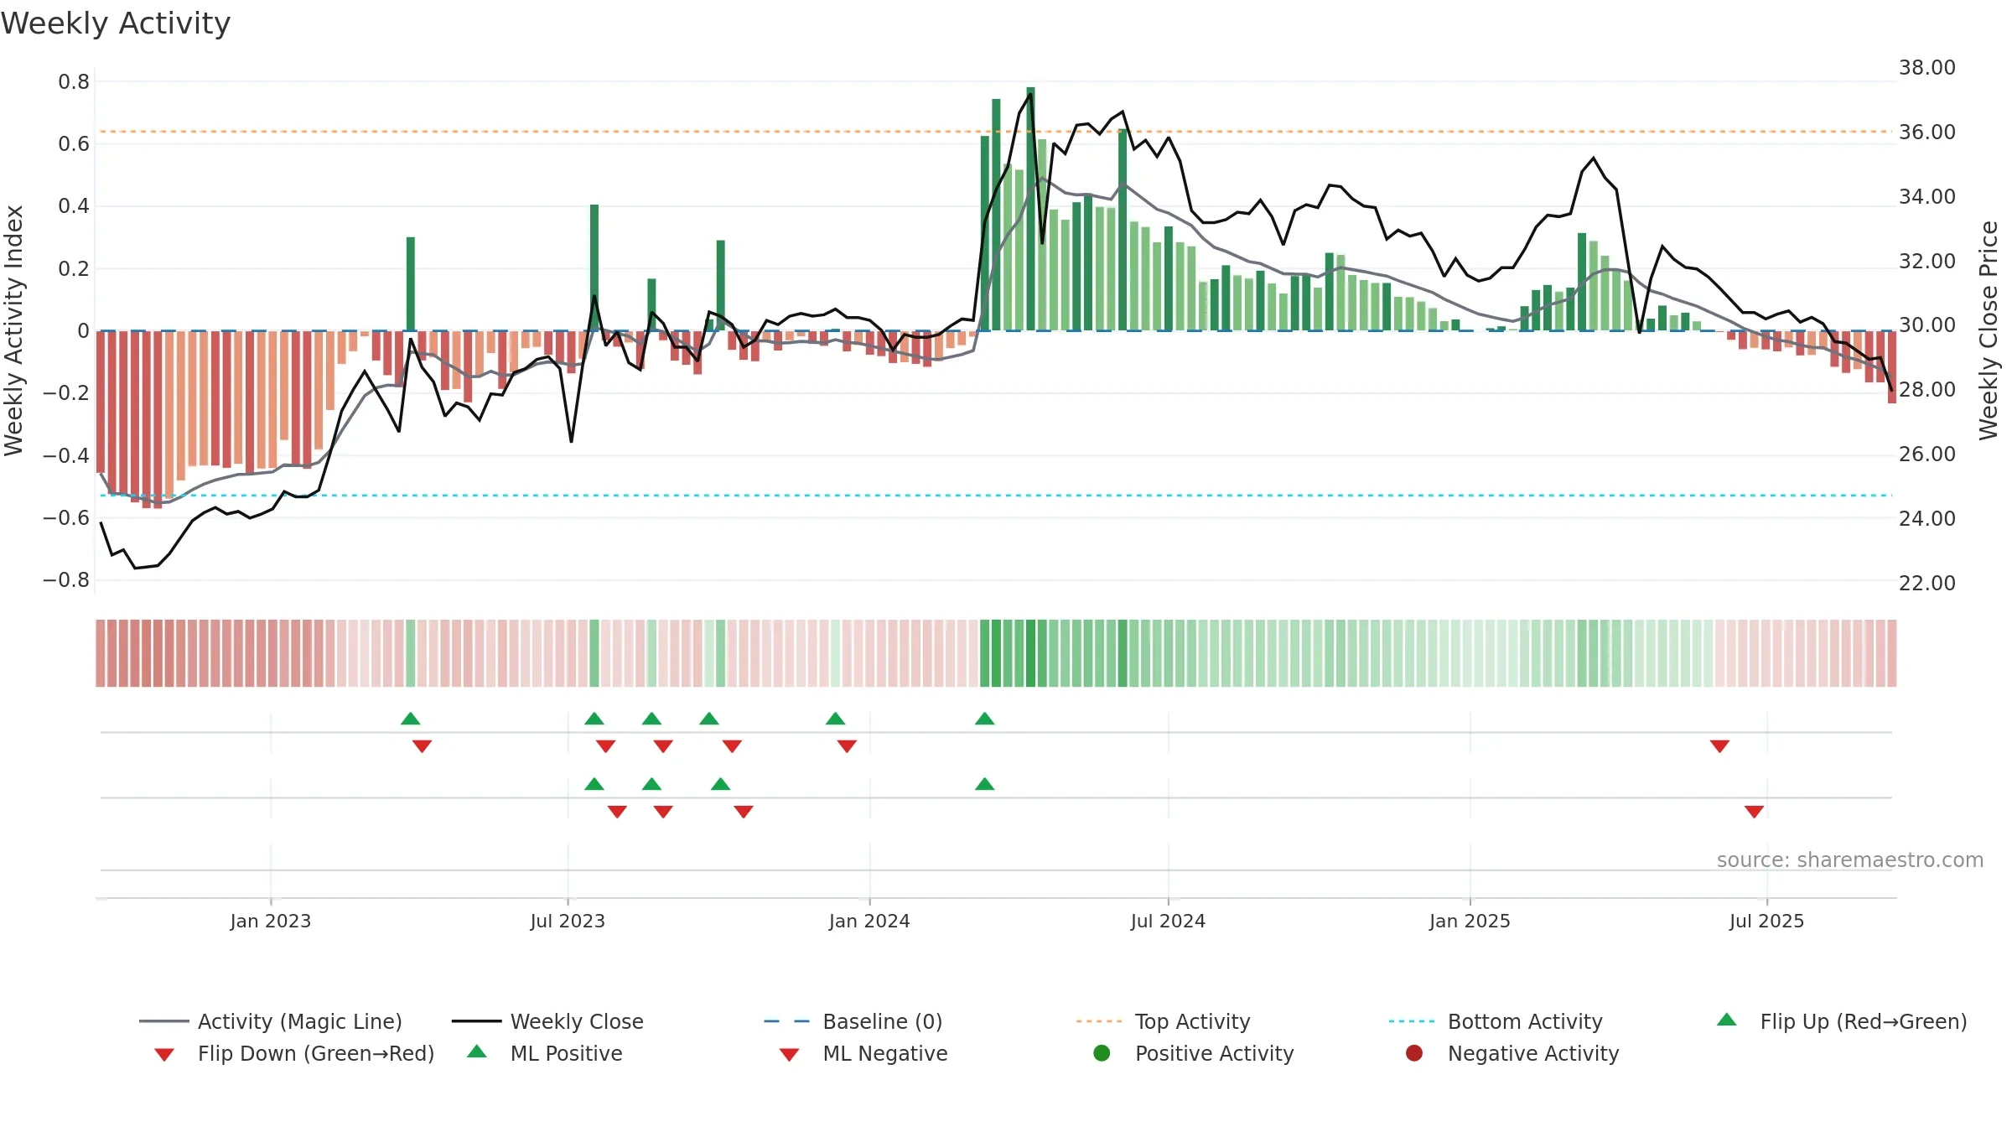Click the −0.8 activity index axis label

coord(66,579)
